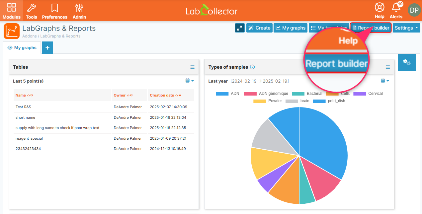The width and height of the screenshot is (422, 214).
Task: Expand the Tables panel table view dropdown
Action: [x=190, y=81]
